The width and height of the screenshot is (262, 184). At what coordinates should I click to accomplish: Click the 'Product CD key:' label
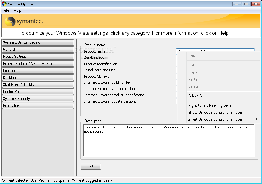[96, 76]
